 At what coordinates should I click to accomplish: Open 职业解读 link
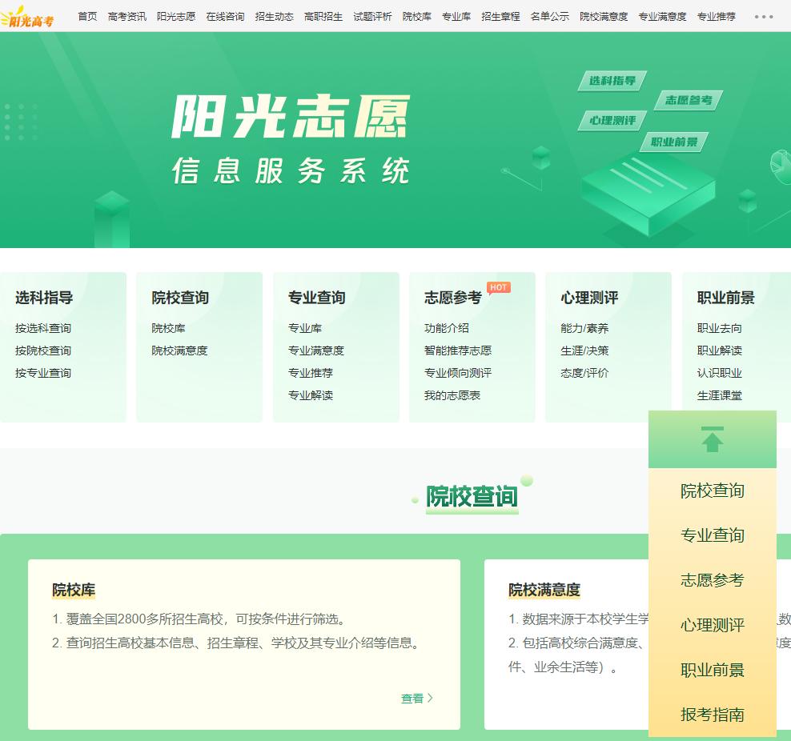(720, 350)
